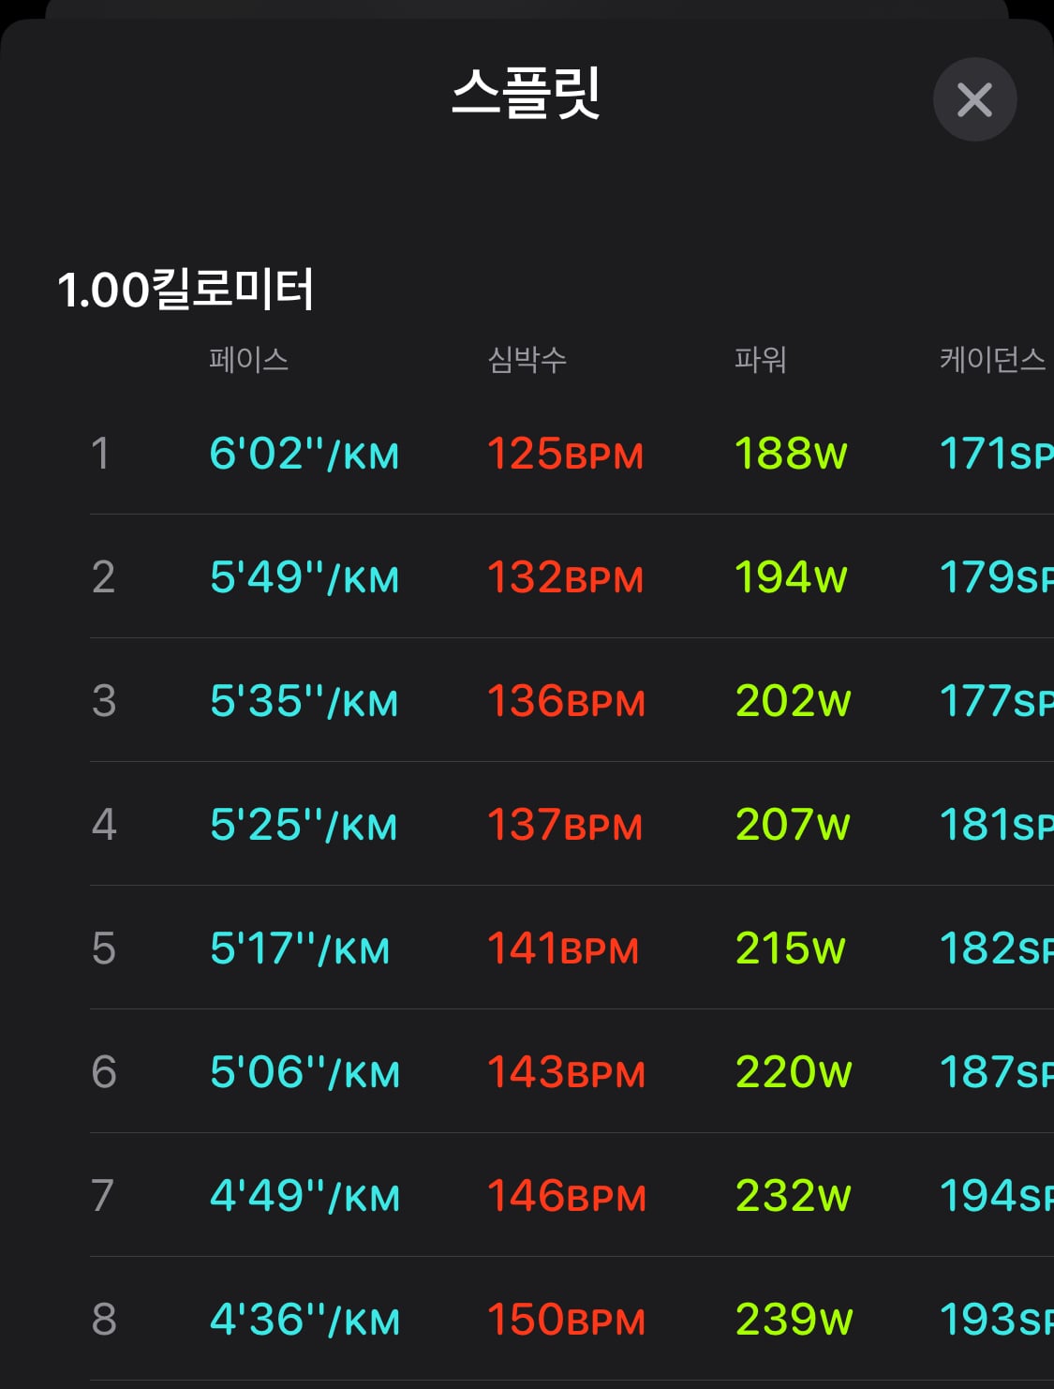Viewport: 1054px width, 1389px height.
Task: Tap power value 232W
Action: (x=794, y=1196)
